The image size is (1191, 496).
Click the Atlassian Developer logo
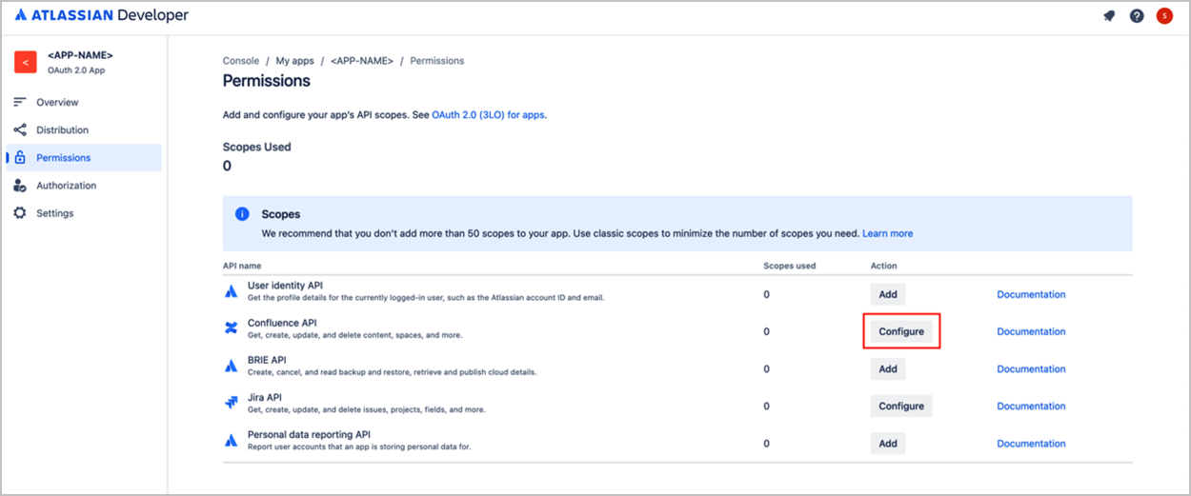(x=101, y=15)
